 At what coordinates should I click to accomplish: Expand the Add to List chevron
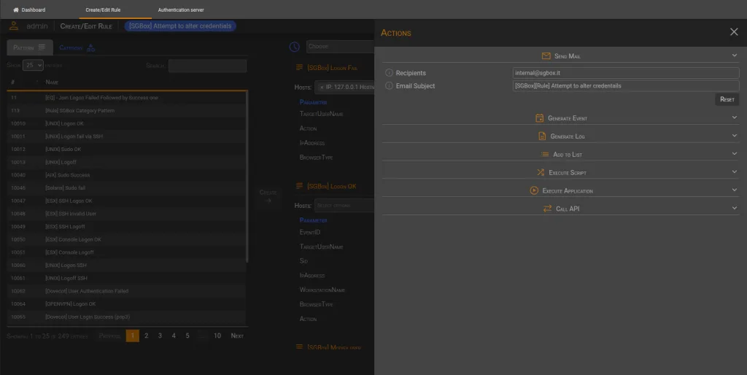pyautogui.click(x=734, y=153)
